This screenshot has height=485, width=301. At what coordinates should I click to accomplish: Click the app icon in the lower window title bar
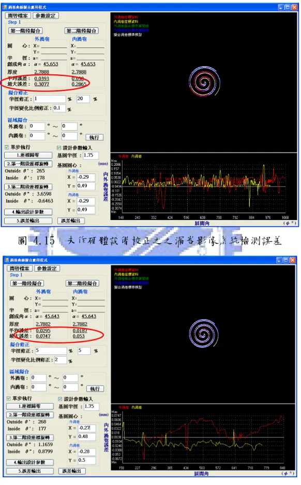7,260
